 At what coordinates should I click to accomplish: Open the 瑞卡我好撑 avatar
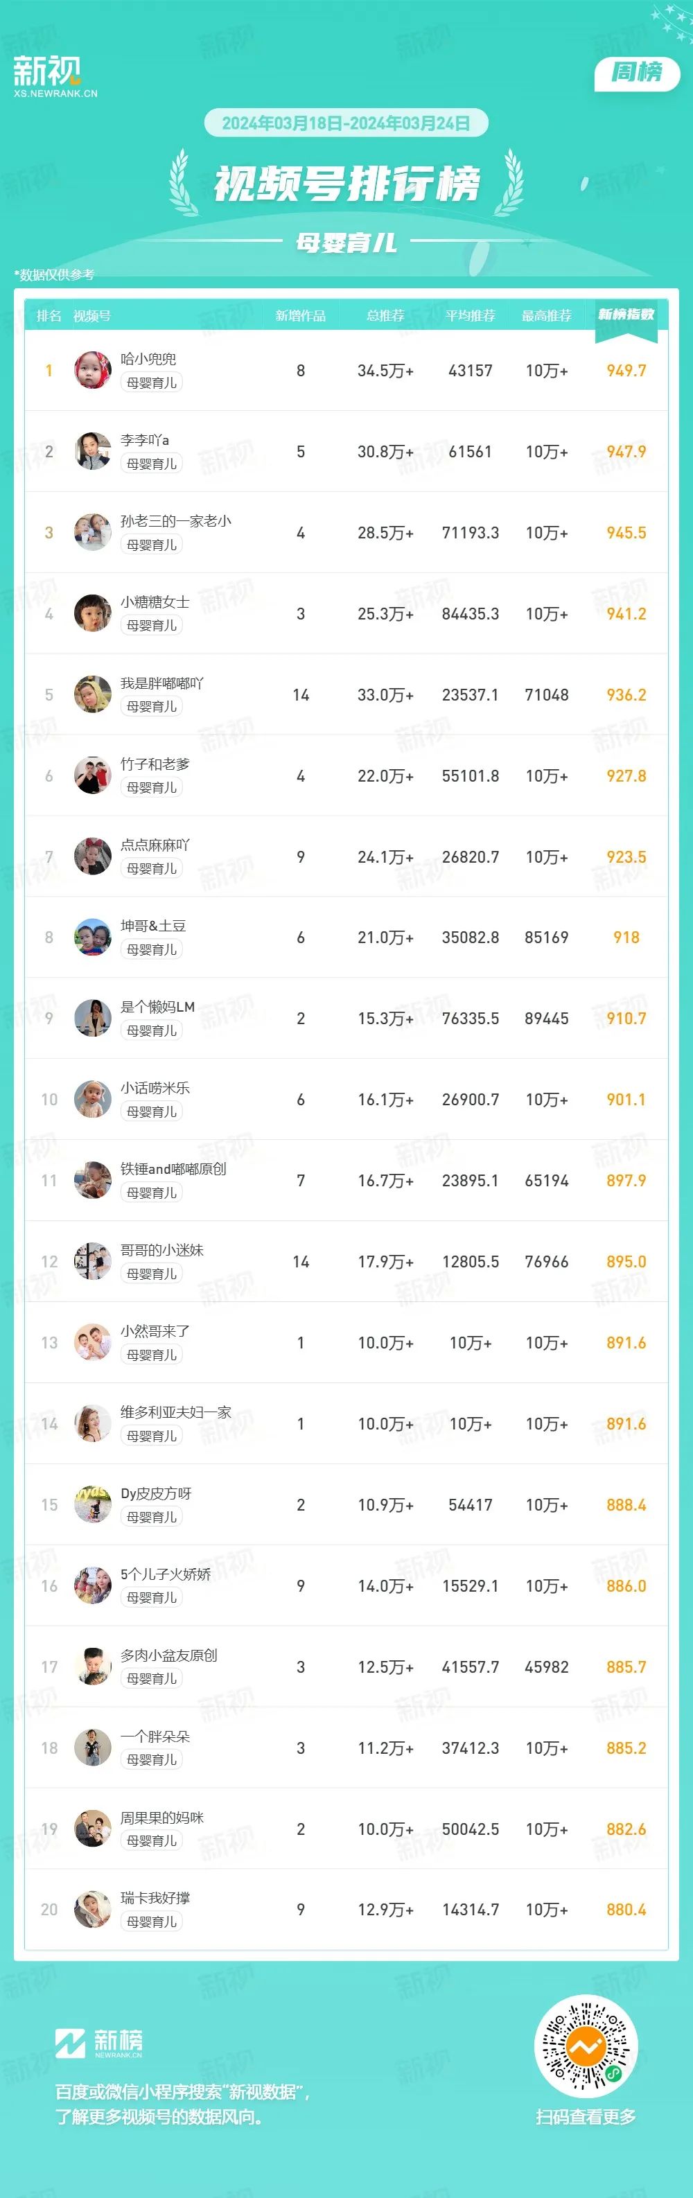pyautogui.click(x=92, y=1910)
